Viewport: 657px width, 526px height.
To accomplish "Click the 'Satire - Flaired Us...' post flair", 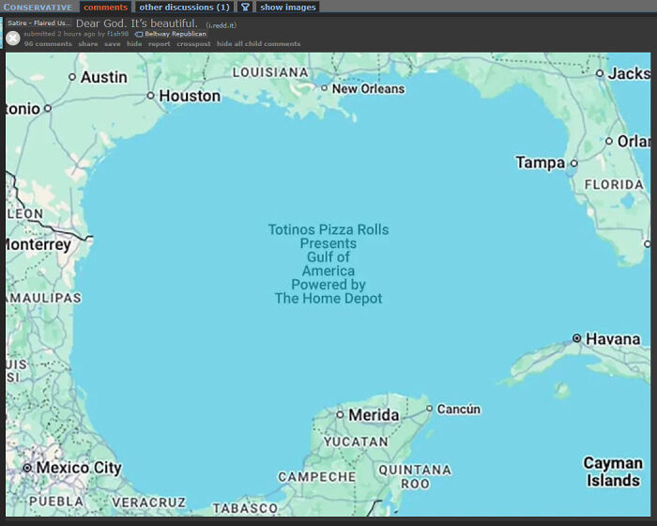I will pos(38,23).
